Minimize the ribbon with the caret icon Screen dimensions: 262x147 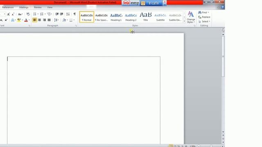(218, 7)
